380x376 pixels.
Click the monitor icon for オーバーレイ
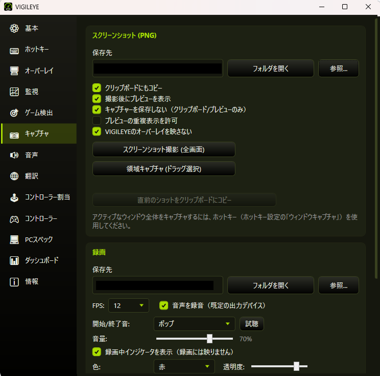point(14,71)
